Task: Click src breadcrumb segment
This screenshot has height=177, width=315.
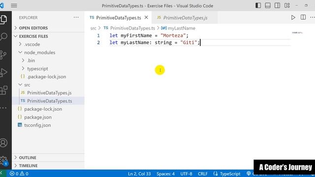Action: click(x=93, y=29)
